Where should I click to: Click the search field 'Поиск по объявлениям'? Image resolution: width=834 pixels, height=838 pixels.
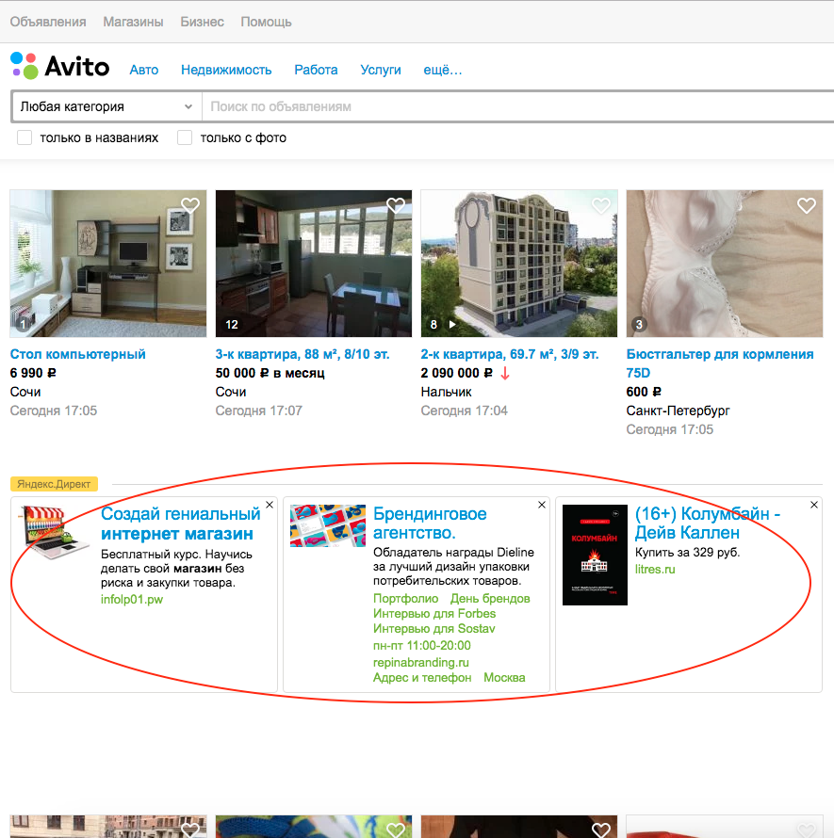point(518,106)
